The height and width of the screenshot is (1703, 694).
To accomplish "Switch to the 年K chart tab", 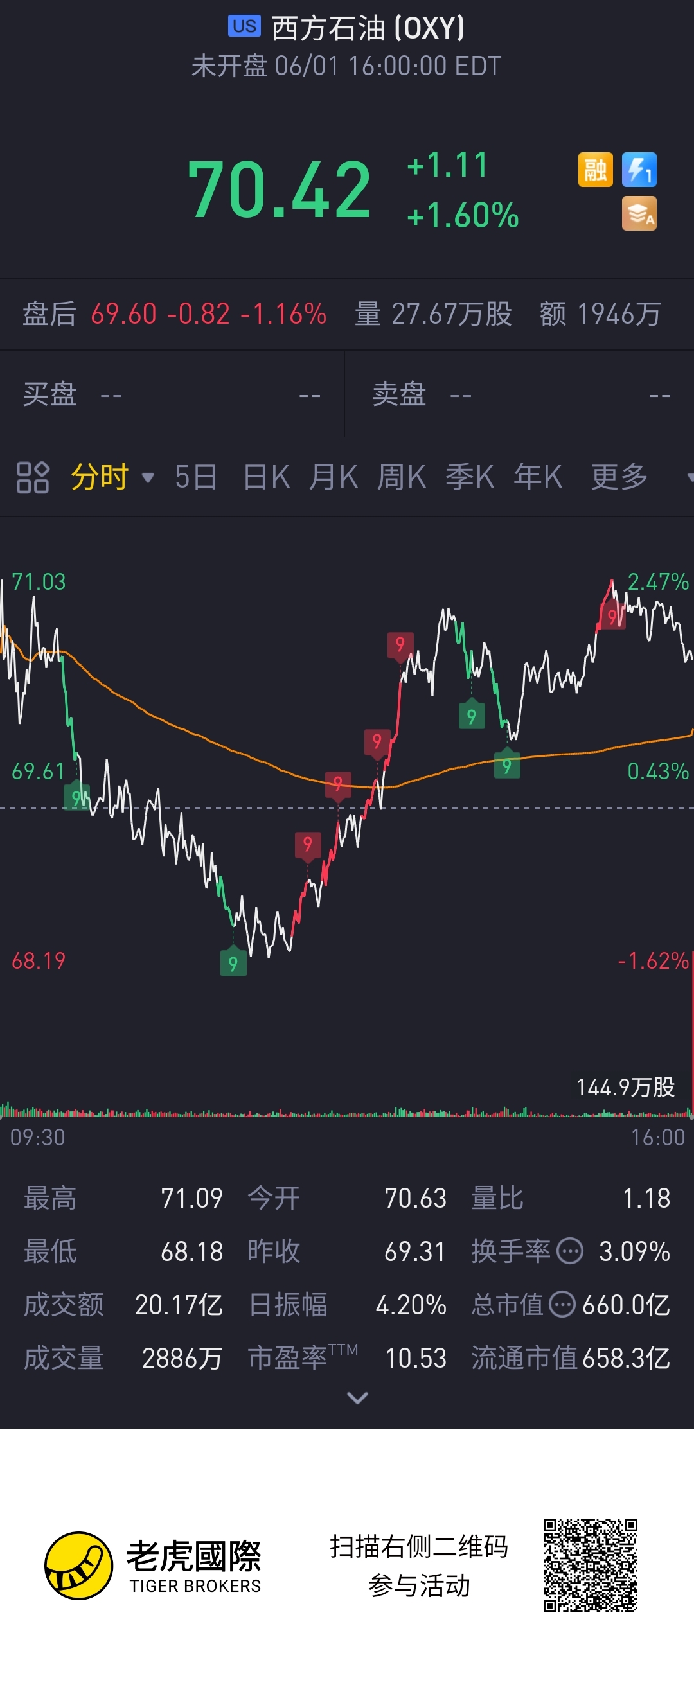I will point(538,477).
